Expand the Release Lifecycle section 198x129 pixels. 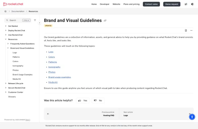(x=6, y=83)
